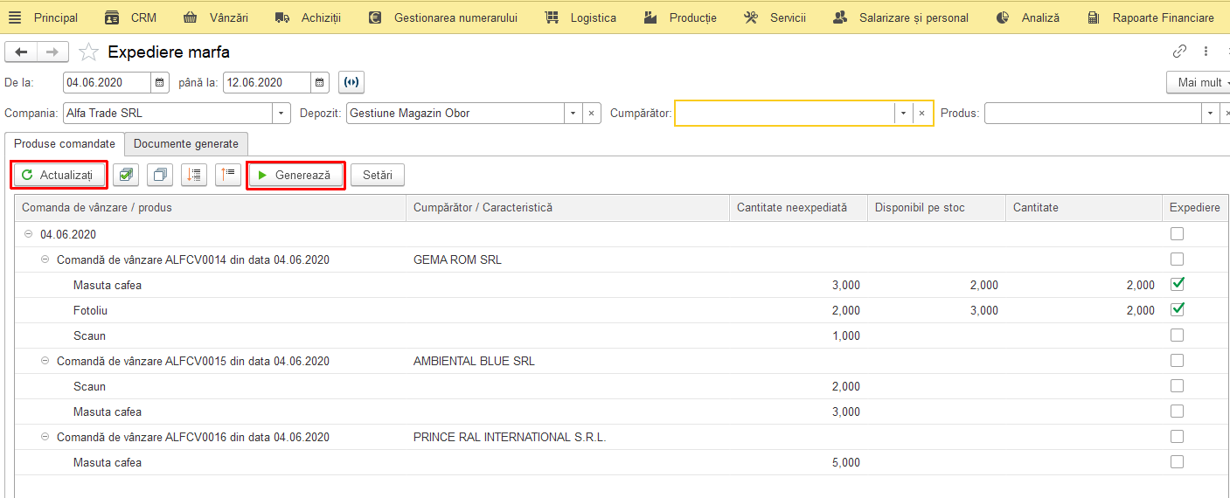Check Expediere for order ALFCV0016
Screen dimensions: 1230x498
point(1178,437)
